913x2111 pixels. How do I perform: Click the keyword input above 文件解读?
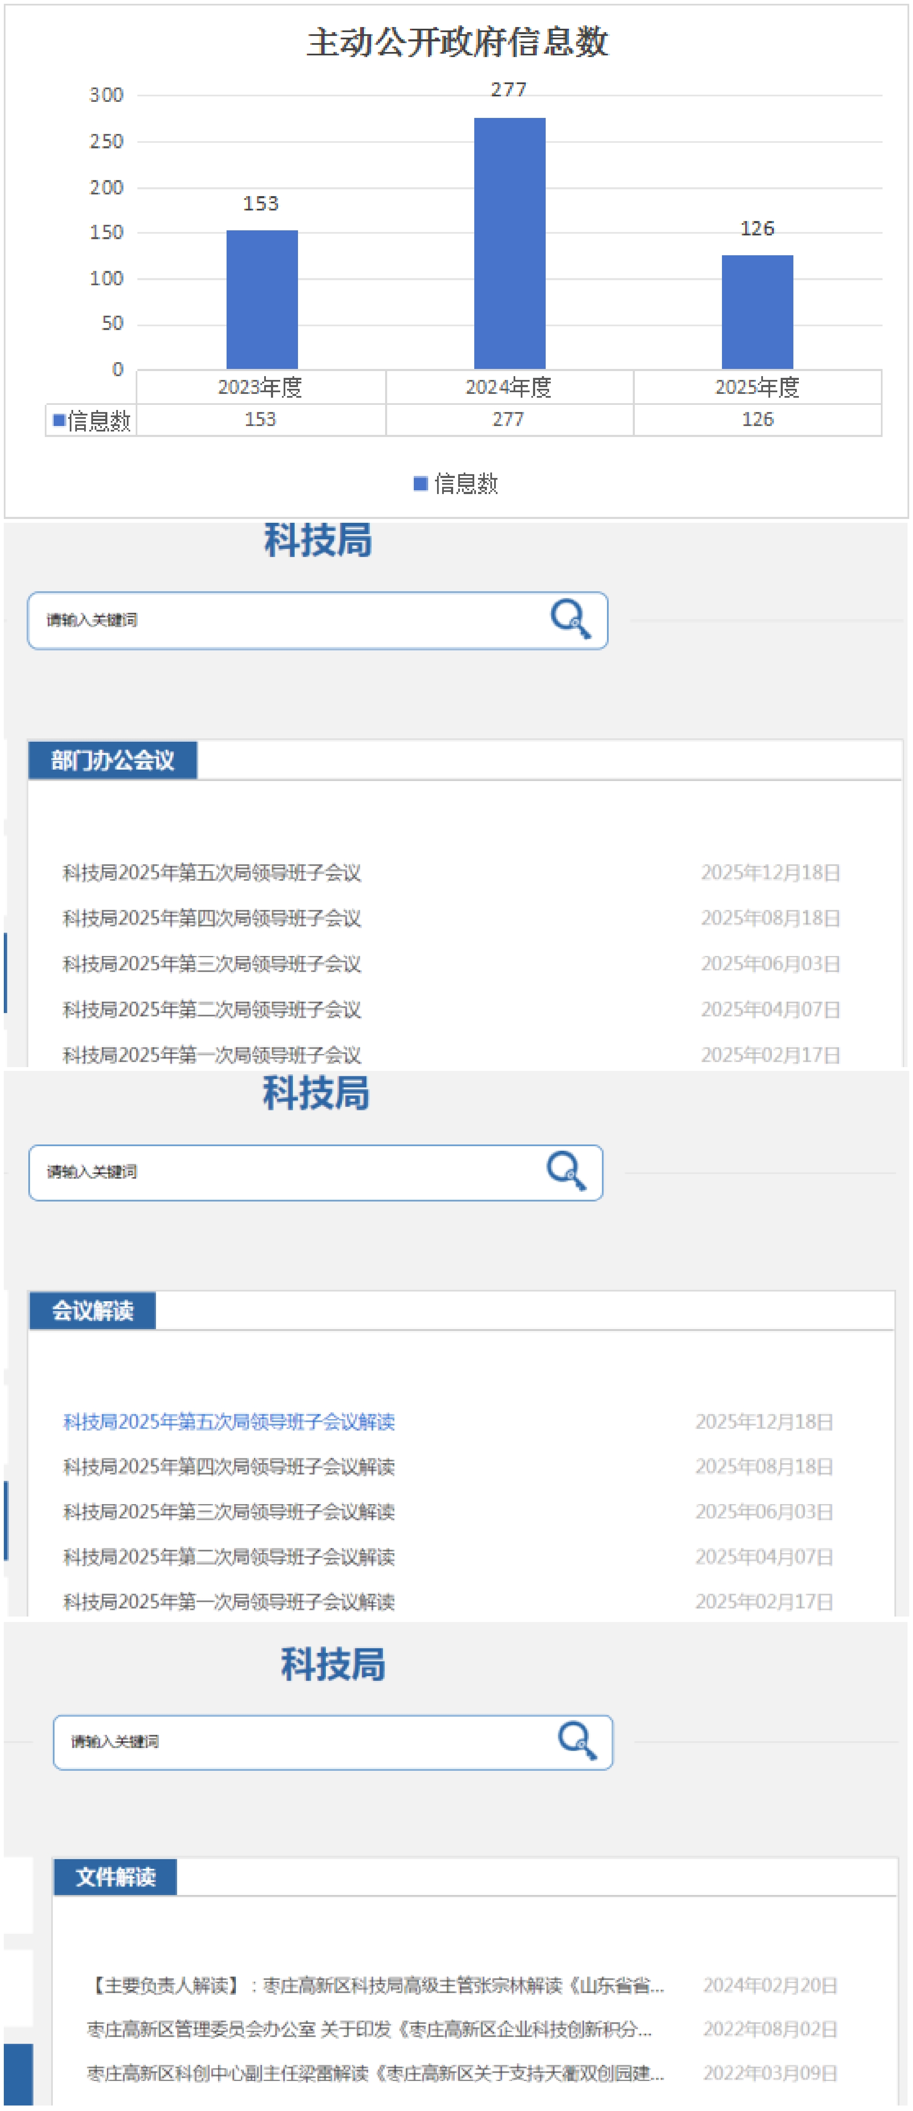[303, 1741]
